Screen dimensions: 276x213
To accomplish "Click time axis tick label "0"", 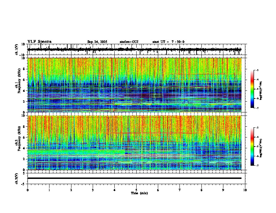I will click(x=28, y=190).
